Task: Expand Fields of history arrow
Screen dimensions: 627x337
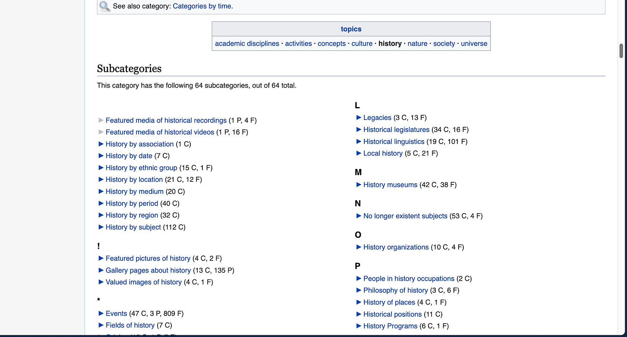Action: click(101, 325)
